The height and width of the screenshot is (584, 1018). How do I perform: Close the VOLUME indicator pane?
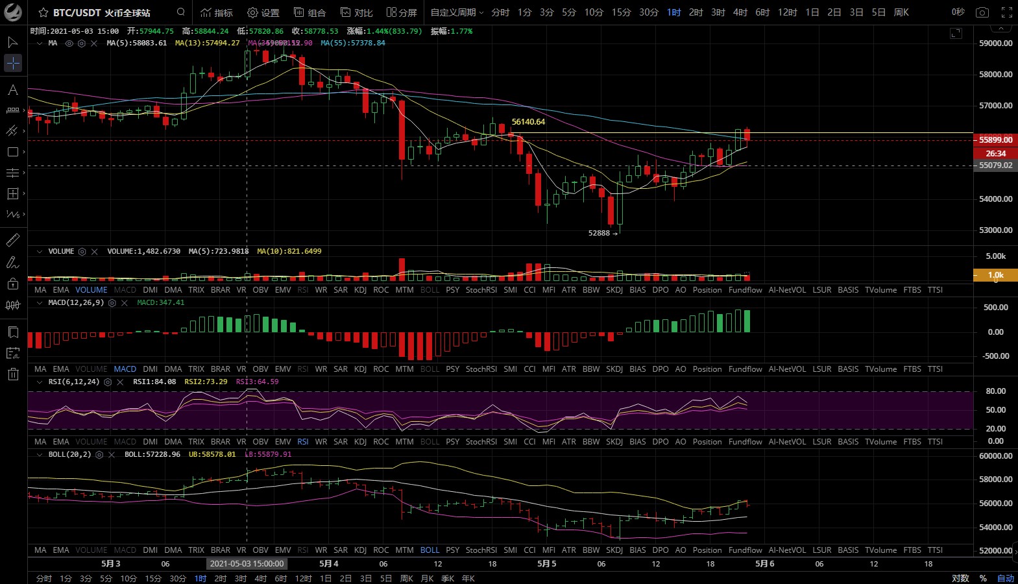[x=95, y=252]
